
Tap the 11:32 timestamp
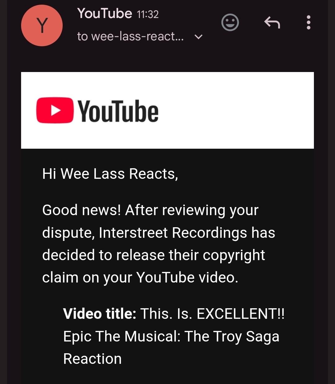[x=148, y=14]
